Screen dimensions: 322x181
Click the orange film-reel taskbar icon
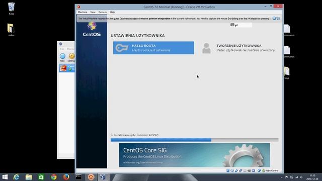click(91, 177)
